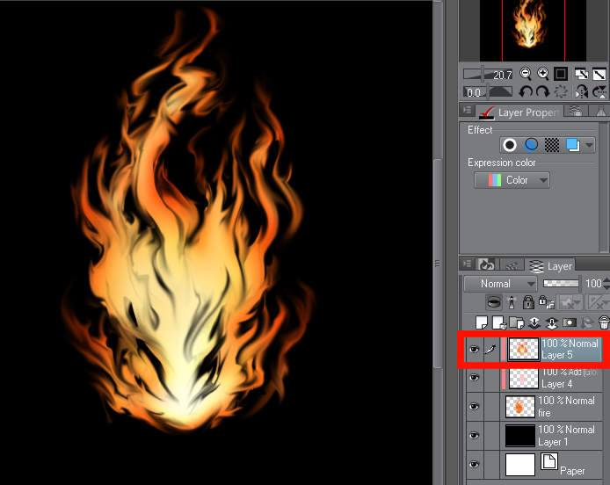Image resolution: width=610 pixels, height=485 pixels.
Task: Hide Layer 1 with its eye icon
Action: tap(474, 435)
